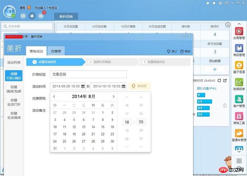Click the message box icon in title bar
The image size is (247, 176).
tap(227, 3)
